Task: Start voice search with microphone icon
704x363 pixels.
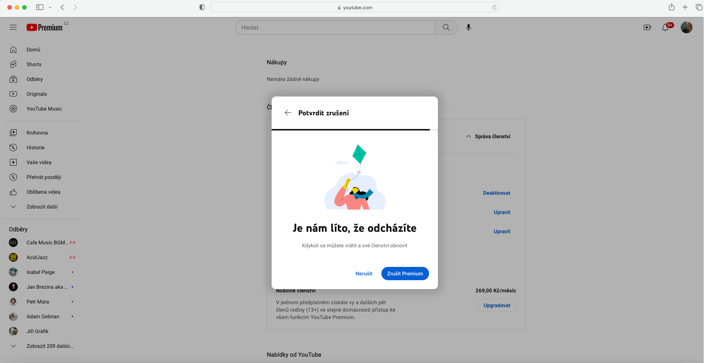Action: (468, 27)
